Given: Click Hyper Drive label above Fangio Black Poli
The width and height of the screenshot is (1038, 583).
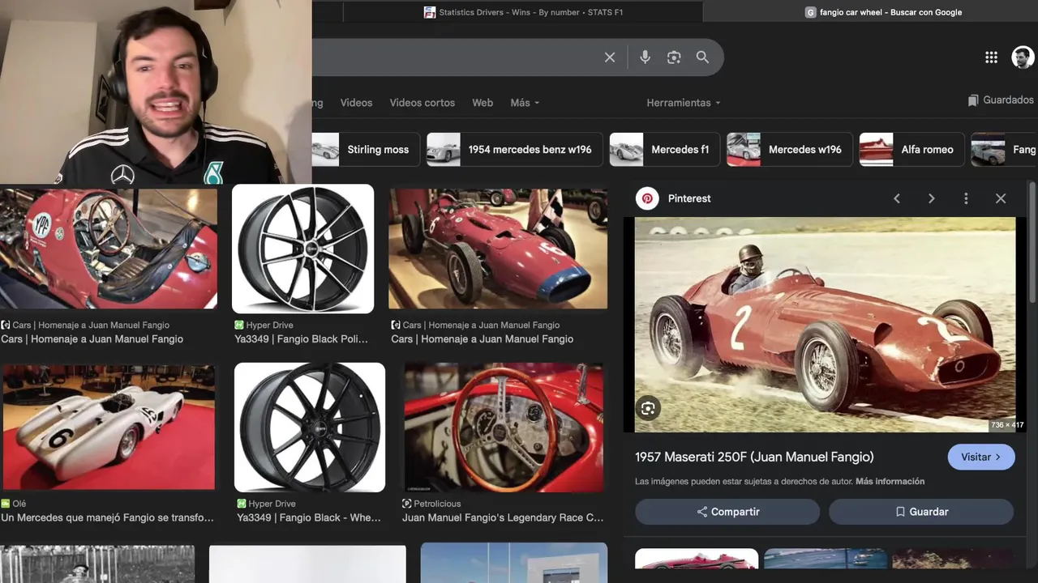Looking at the screenshot, I should (x=271, y=326).
